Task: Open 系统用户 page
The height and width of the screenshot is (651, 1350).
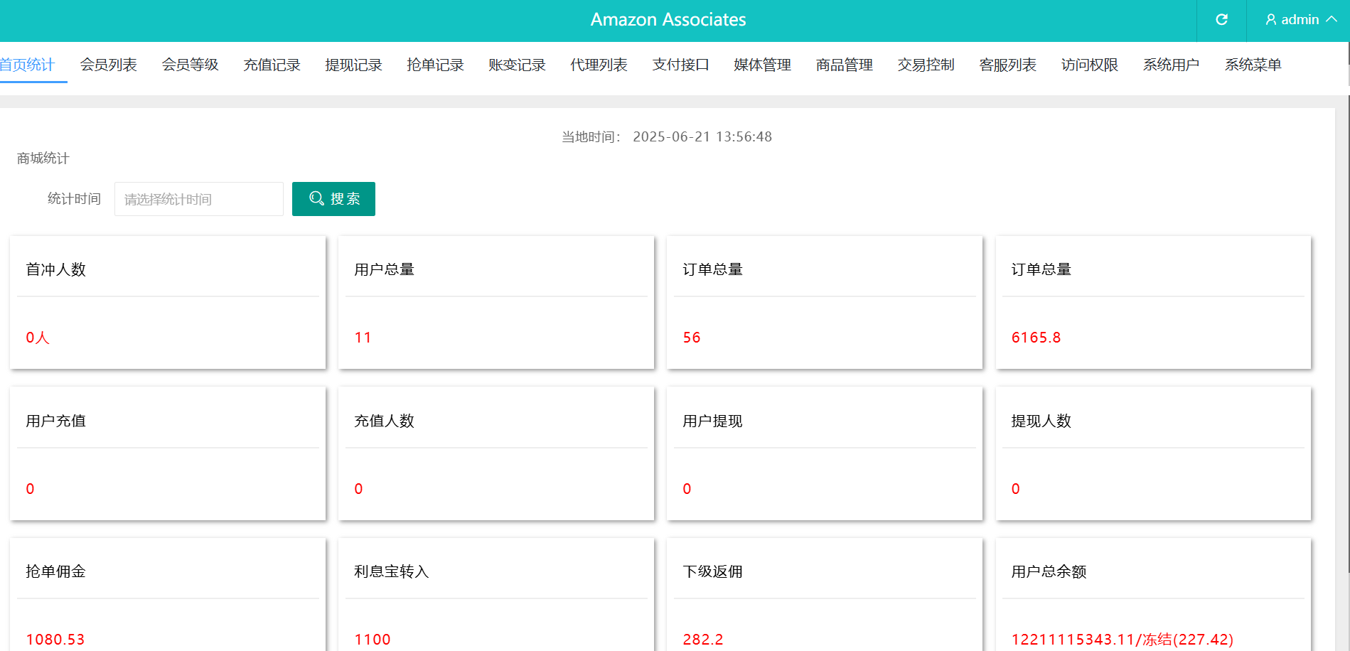Action: tap(1171, 65)
